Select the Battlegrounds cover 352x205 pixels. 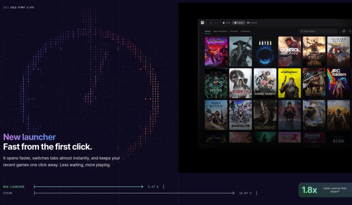pyautogui.click(x=338, y=115)
